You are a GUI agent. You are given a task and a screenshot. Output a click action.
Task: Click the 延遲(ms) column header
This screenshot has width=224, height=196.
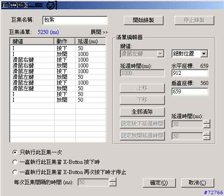click(x=90, y=41)
